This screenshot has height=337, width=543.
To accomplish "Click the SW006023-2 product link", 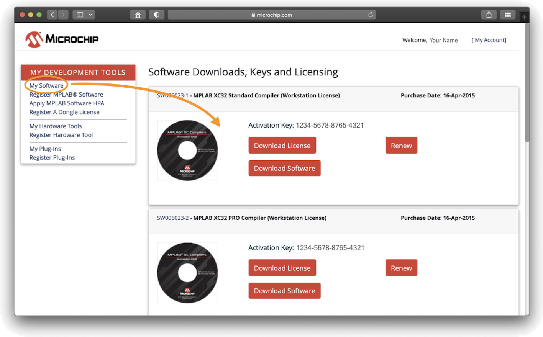I will [173, 218].
